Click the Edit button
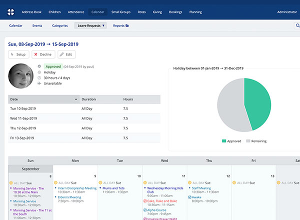The width and height of the screenshot is (300, 220). coord(66,54)
